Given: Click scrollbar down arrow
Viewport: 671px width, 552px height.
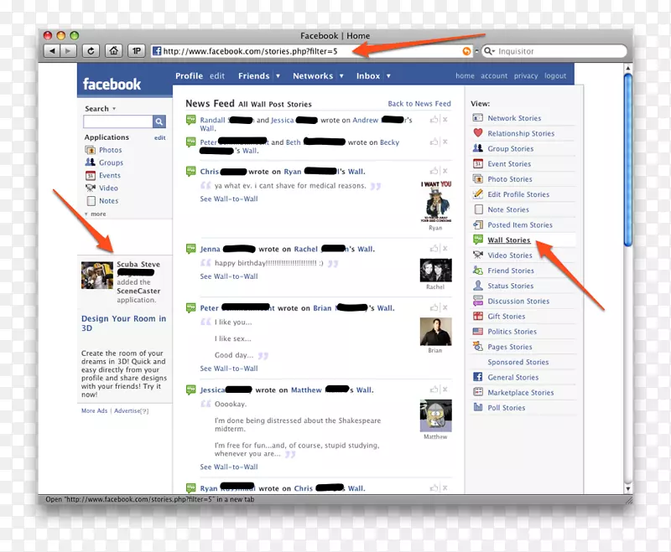Looking at the screenshot, I should (x=627, y=488).
